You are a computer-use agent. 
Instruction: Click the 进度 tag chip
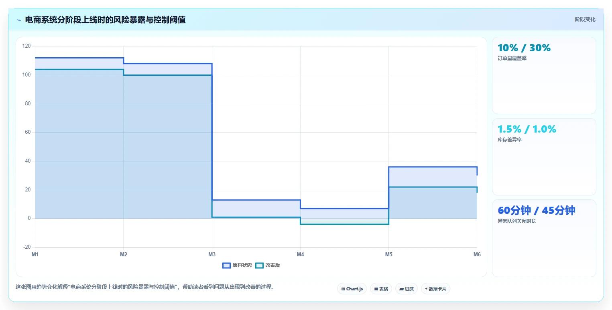[x=407, y=289]
